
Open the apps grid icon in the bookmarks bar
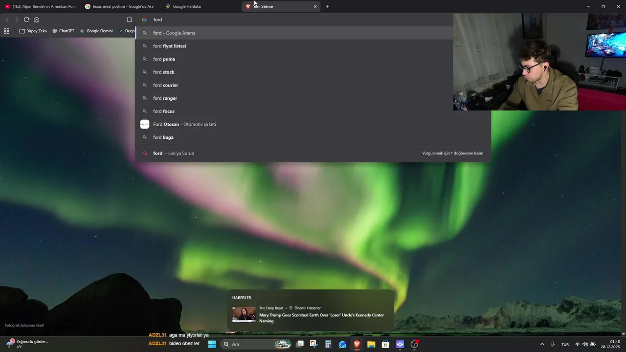tap(6, 31)
